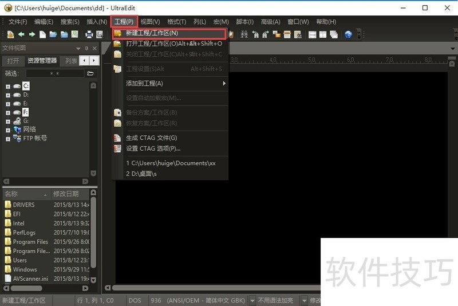Select the Windows folder row
The width and height of the screenshot is (458, 306).
[x=46, y=269]
